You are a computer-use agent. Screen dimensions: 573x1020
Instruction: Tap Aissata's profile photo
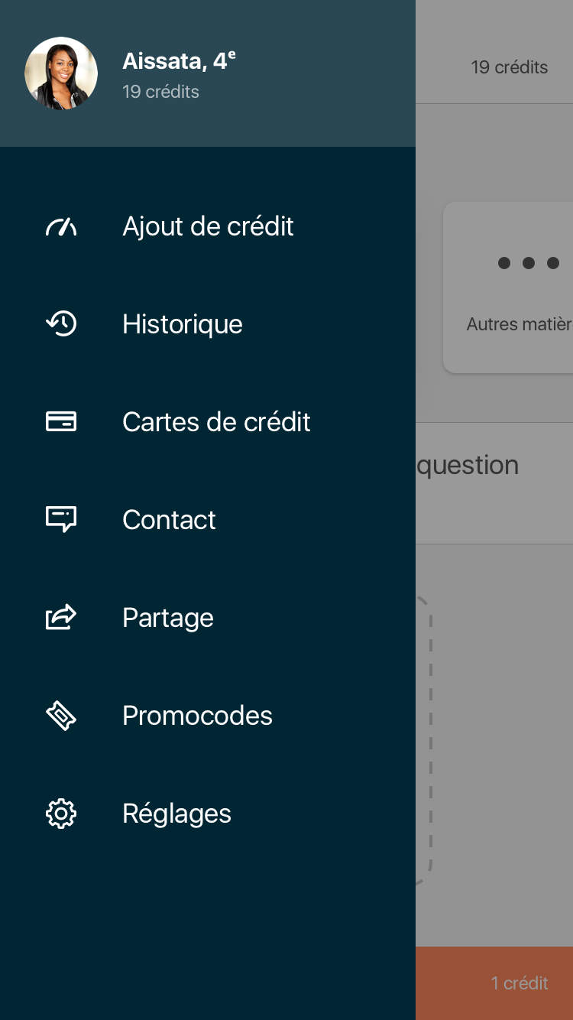click(61, 73)
